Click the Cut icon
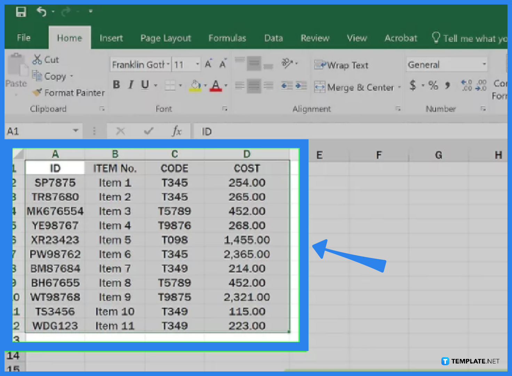The height and width of the screenshot is (376, 512). click(38, 60)
